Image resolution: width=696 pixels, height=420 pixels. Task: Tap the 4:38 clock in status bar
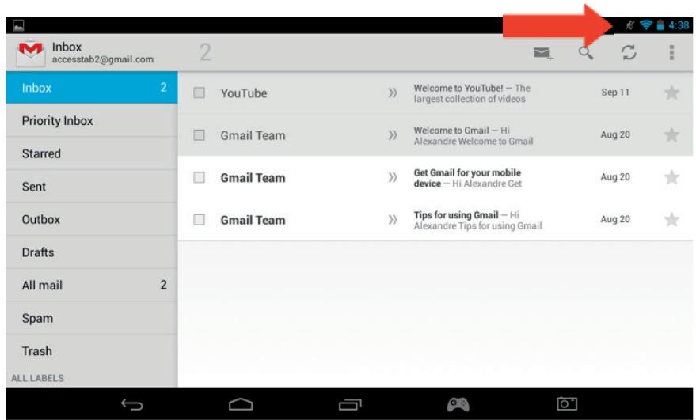(679, 25)
